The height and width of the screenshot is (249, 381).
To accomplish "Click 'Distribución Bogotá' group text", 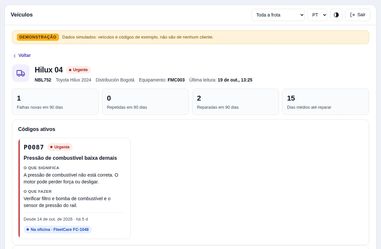I will point(115,80).
